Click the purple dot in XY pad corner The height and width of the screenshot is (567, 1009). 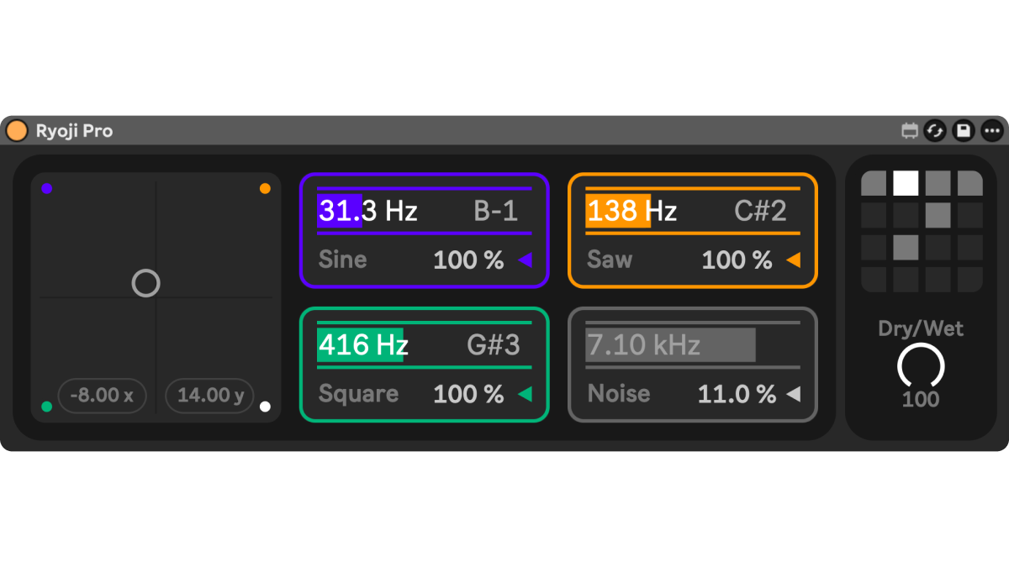pyautogui.click(x=47, y=189)
